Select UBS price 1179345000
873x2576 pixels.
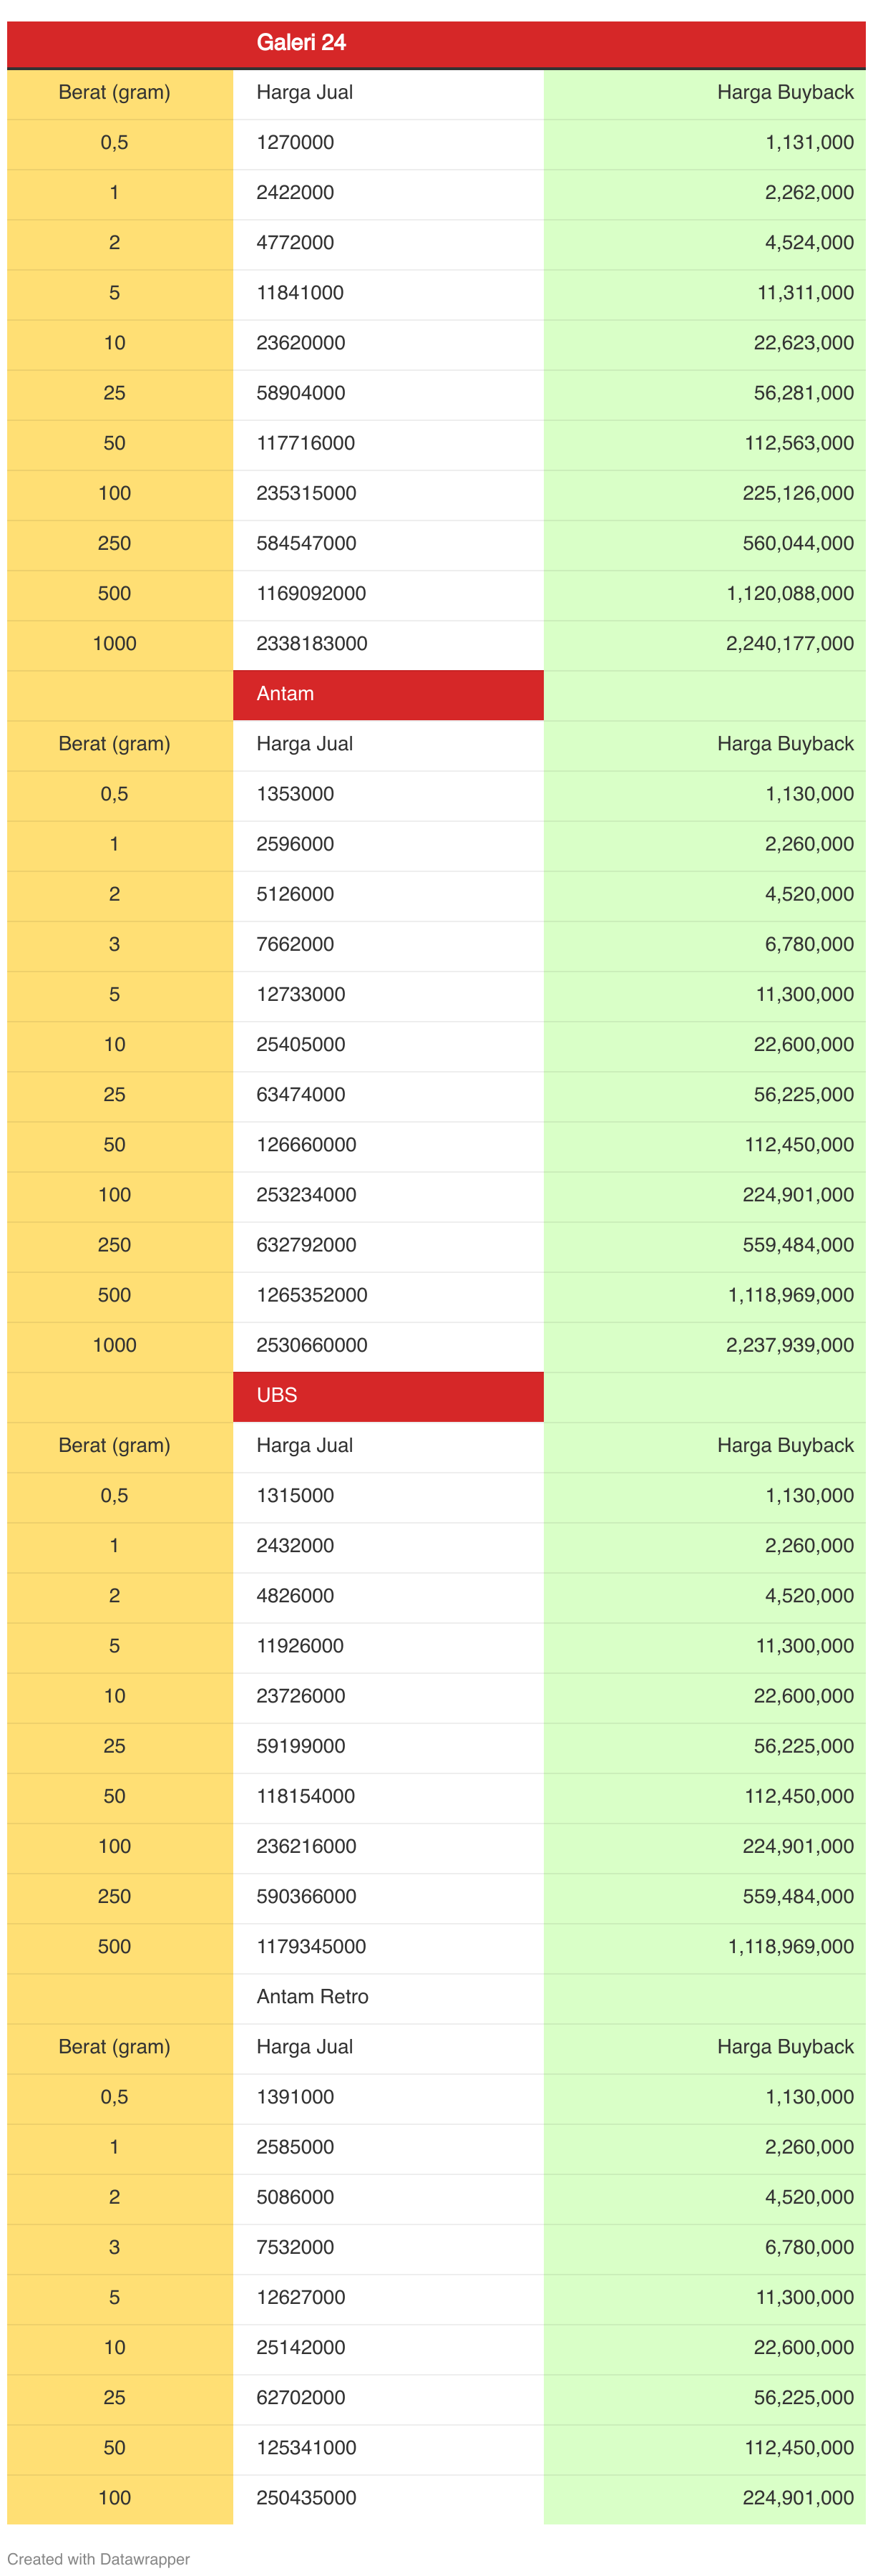(311, 1946)
